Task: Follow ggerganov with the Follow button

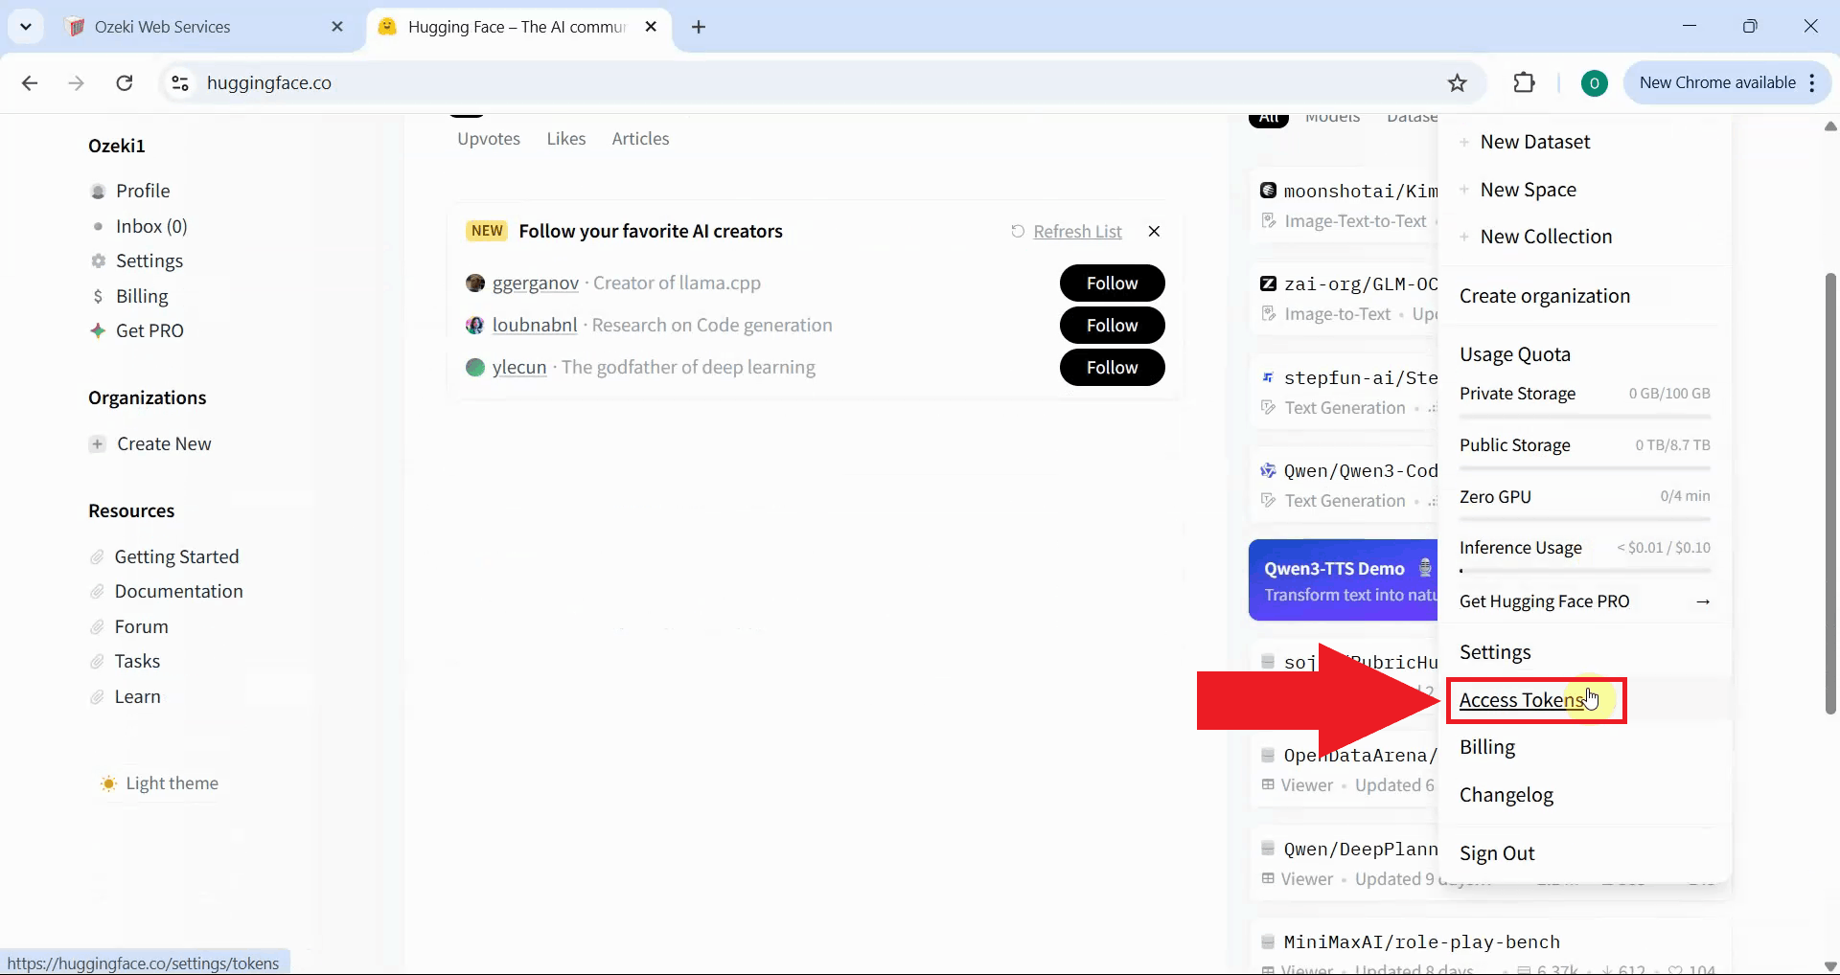Action: [1113, 283]
